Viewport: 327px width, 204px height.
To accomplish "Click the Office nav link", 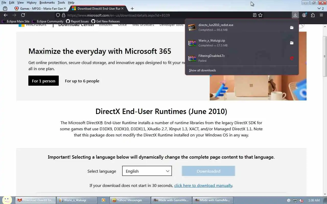I will coord(122,25).
